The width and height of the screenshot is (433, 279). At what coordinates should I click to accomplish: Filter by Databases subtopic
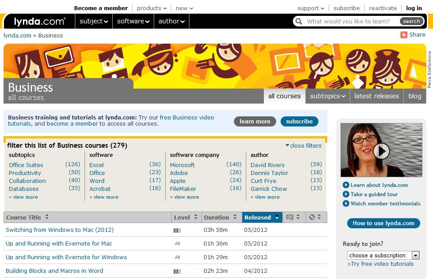[x=24, y=189]
